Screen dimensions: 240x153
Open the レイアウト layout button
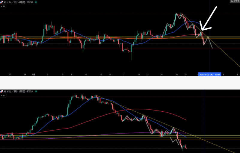point(235,1)
